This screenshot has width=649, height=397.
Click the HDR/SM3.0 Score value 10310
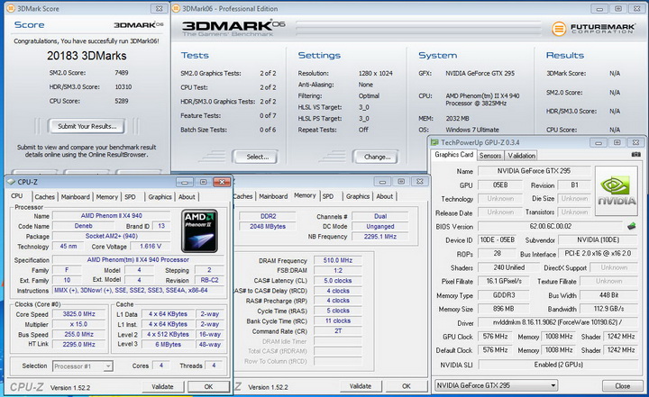pos(123,86)
